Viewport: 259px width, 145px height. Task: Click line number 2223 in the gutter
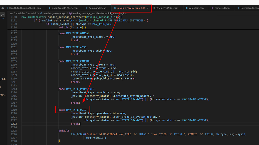14,124
